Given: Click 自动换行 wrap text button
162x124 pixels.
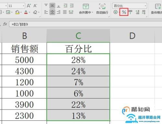Looking at the screenshot, I should [x=102, y=9].
